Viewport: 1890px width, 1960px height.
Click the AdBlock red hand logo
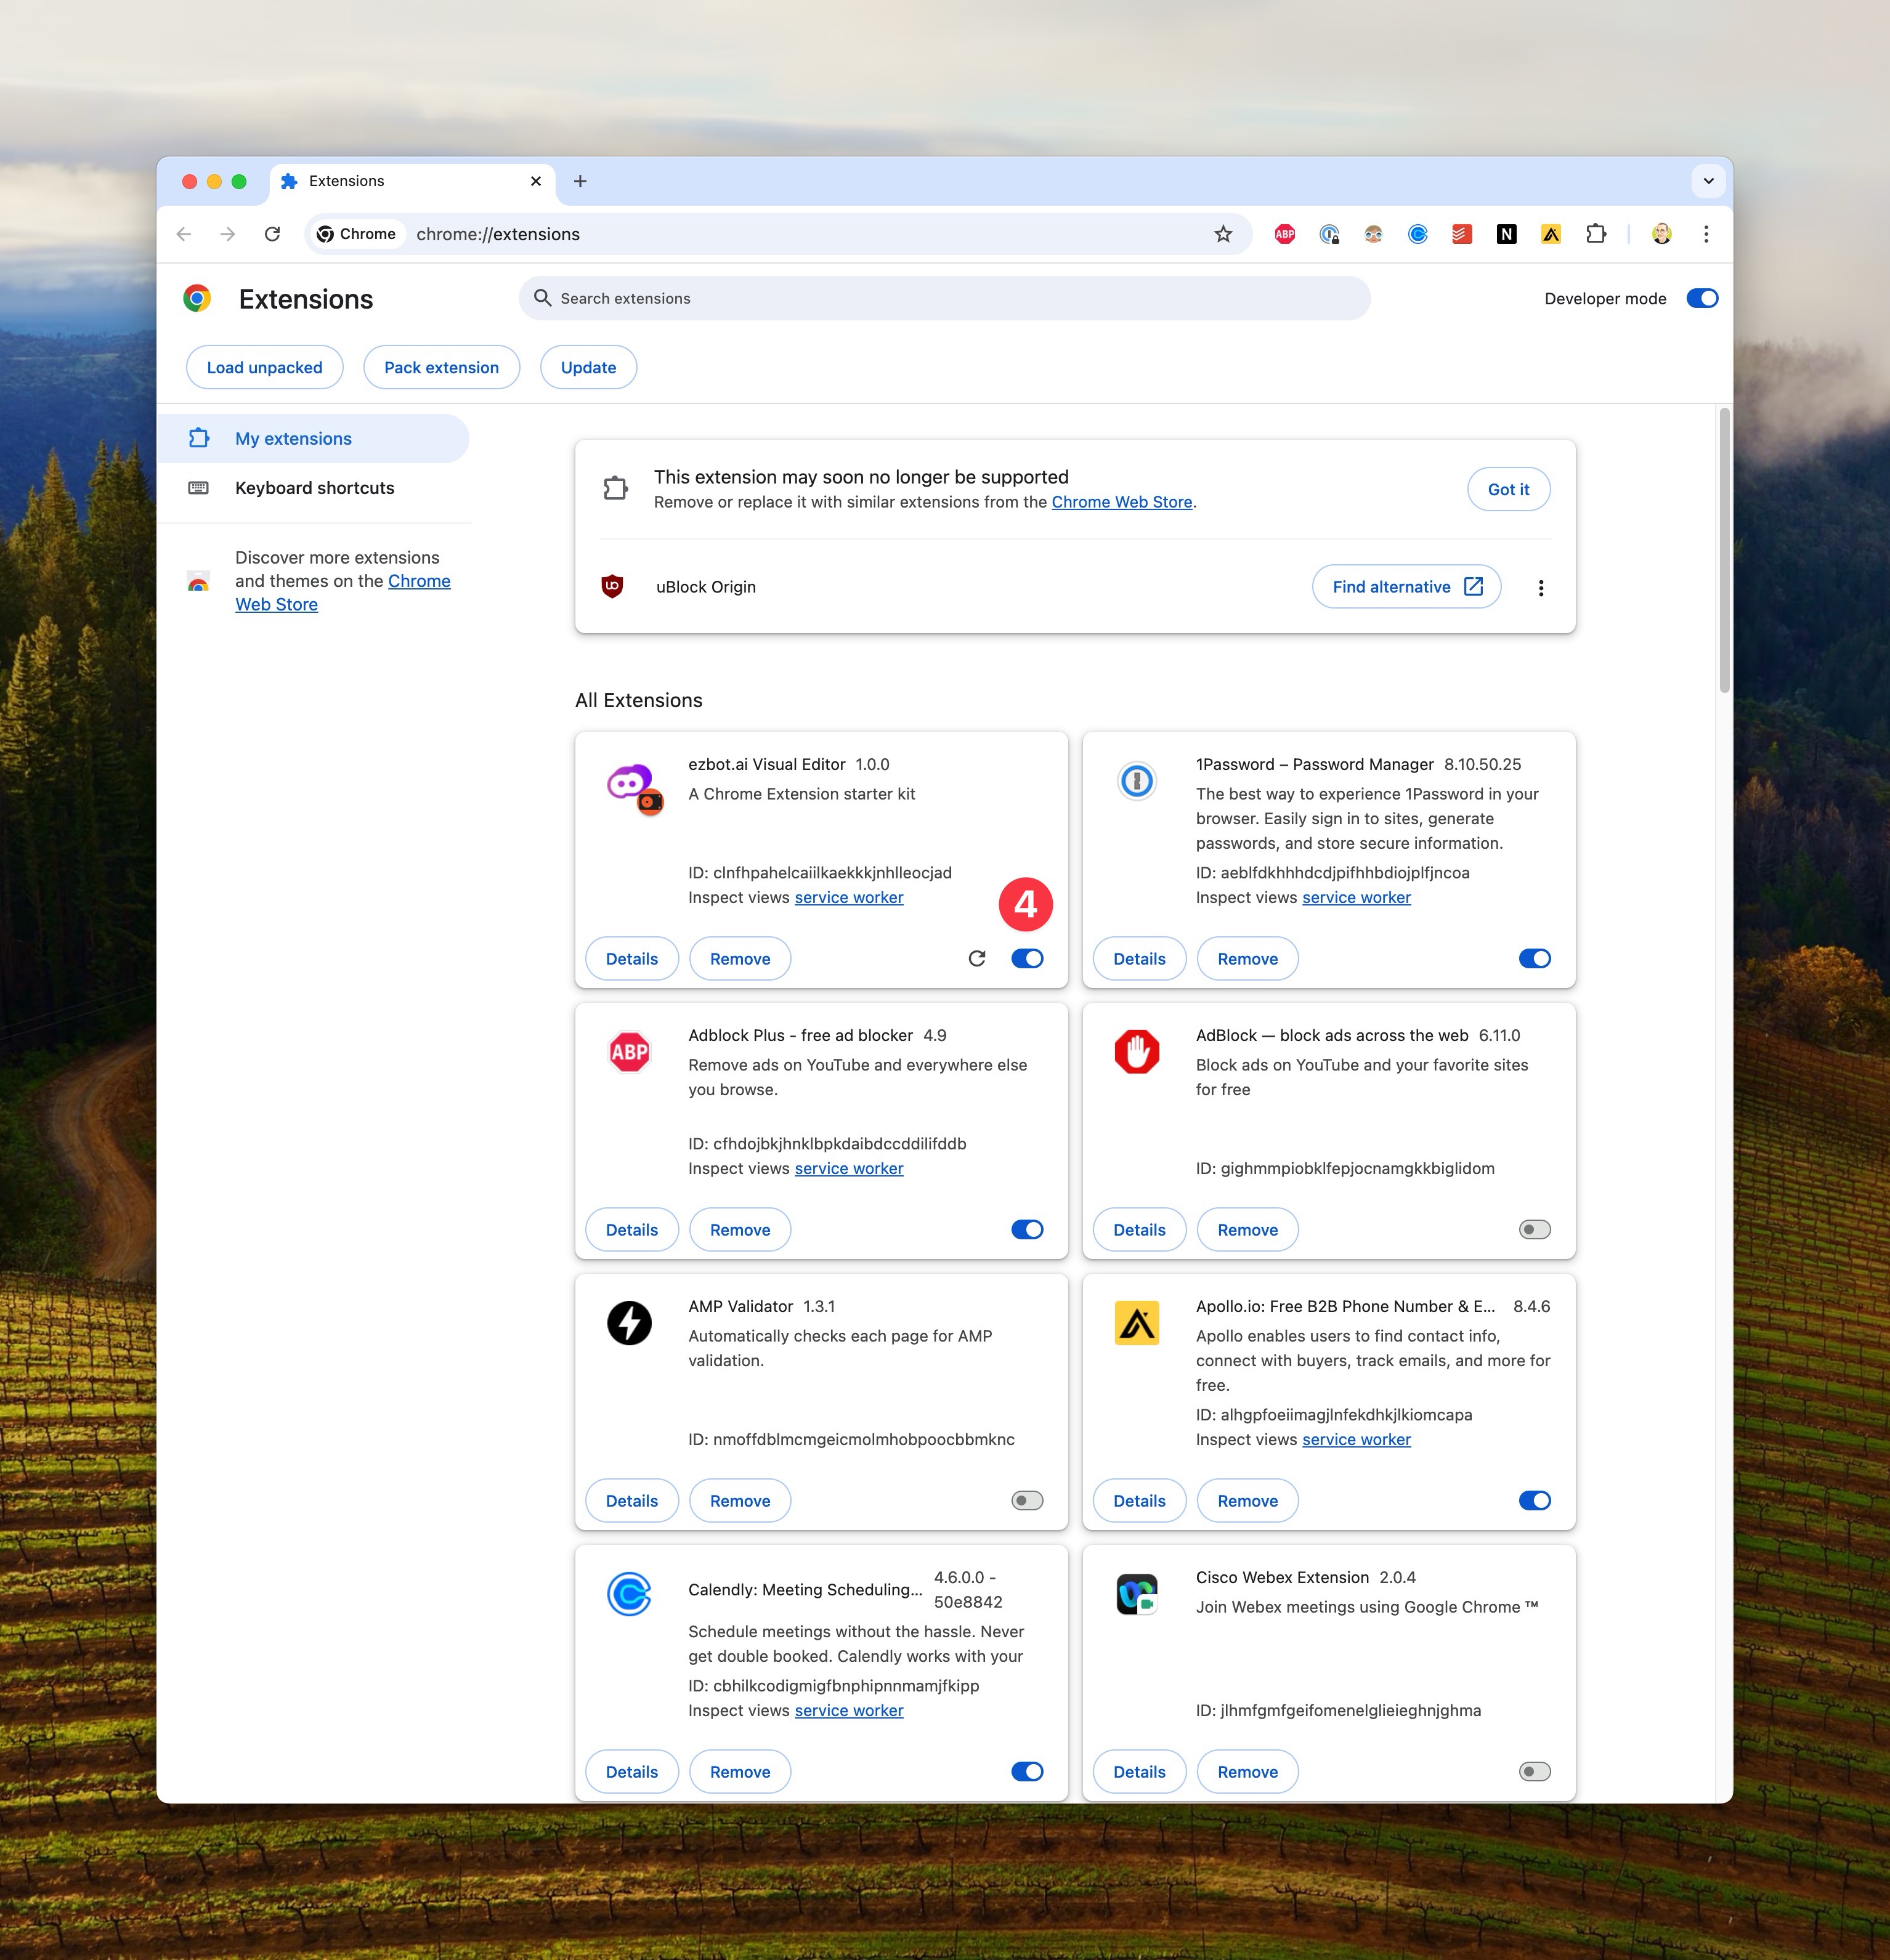pos(1137,1052)
